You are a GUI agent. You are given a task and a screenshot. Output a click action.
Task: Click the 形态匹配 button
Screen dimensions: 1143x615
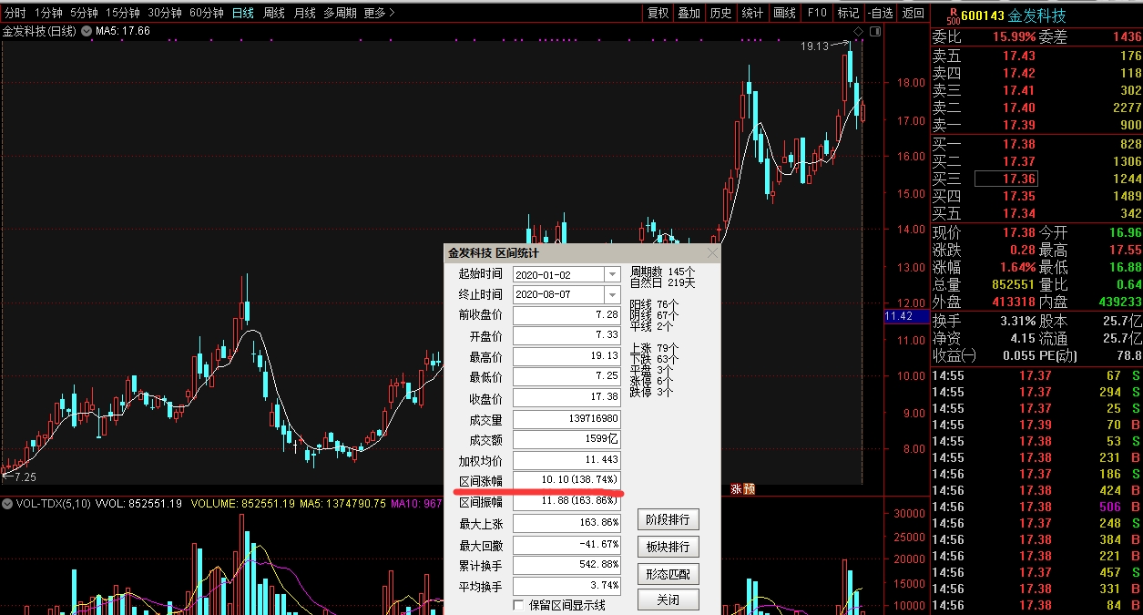point(668,574)
